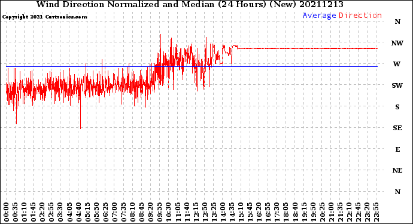Click the 09:20 time label
The image size is (413, 224).
[150, 212]
